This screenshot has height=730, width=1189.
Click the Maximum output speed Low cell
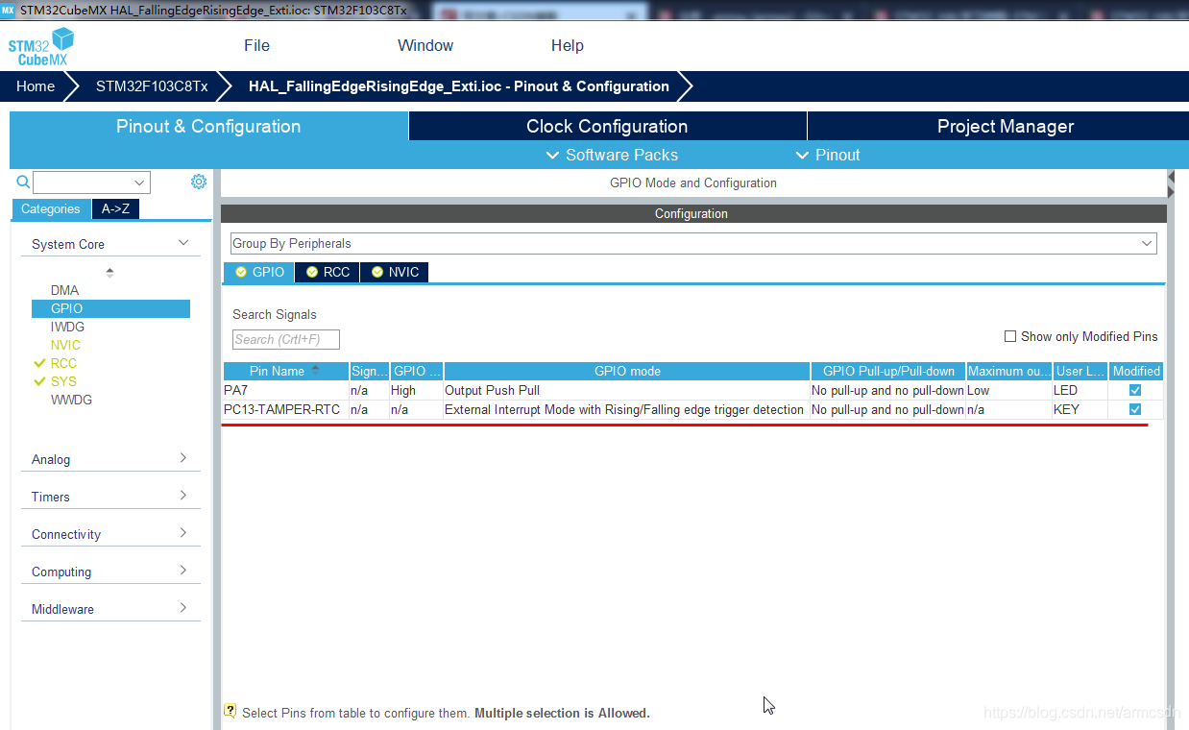(x=1008, y=390)
